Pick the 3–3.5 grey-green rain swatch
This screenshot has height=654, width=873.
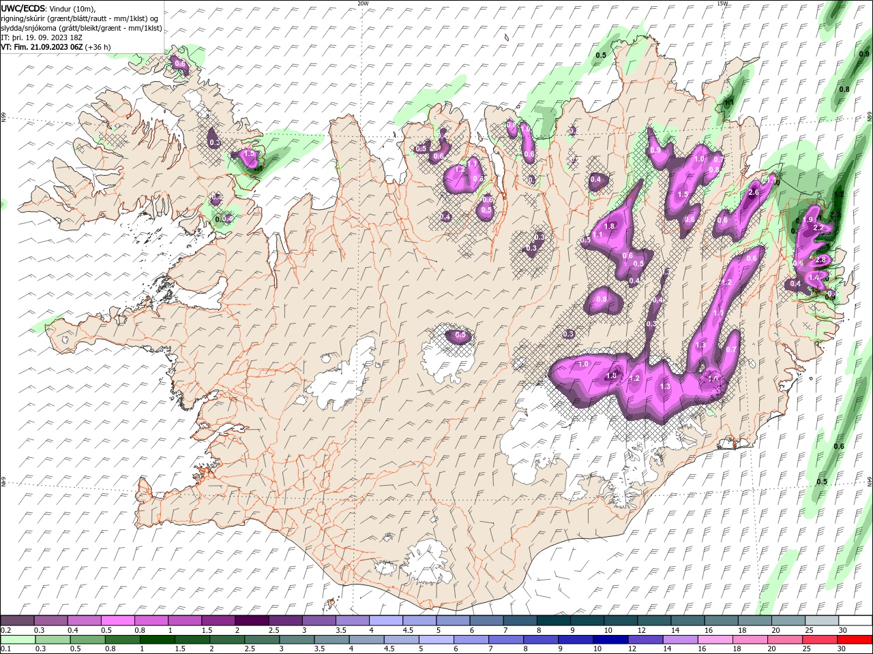pyautogui.click(x=296, y=640)
